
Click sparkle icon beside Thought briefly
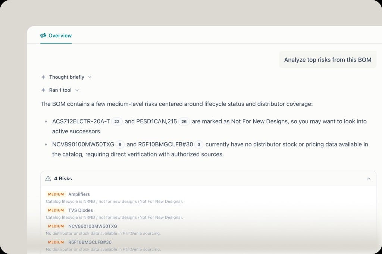click(x=43, y=77)
